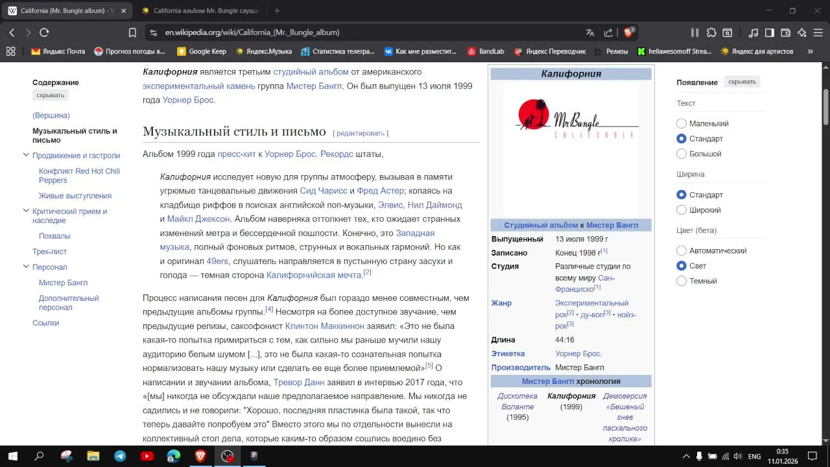
Task: Open the Яндекс Переводчик bookmark
Action: coord(550,51)
